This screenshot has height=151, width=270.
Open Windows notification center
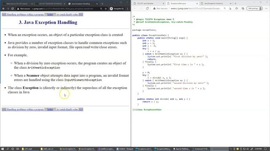click(x=265, y=149)
